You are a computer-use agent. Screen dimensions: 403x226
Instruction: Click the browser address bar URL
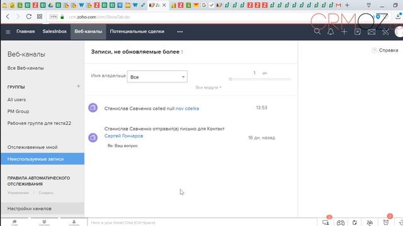pos(99,17)
